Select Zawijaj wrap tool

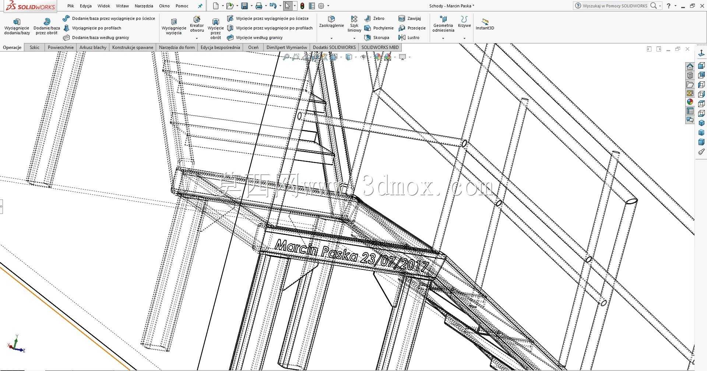(410, 18)
